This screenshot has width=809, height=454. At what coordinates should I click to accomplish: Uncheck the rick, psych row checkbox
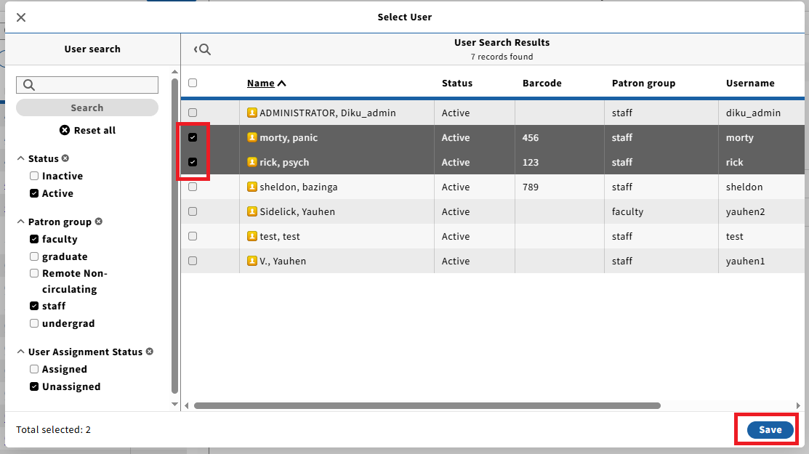[193, 162]
